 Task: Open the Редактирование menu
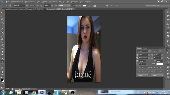[x=17, y=2]
